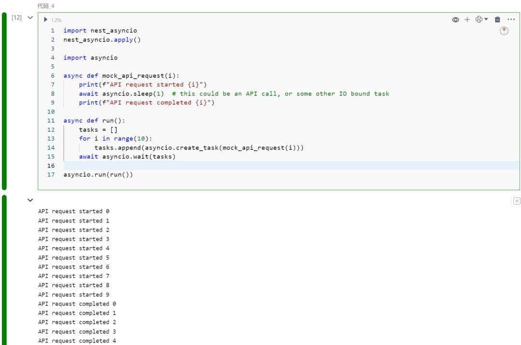Click the green bar left of code cell
Image resolution: width=521 pixels, height=345 pixels.
coord(4,101)
